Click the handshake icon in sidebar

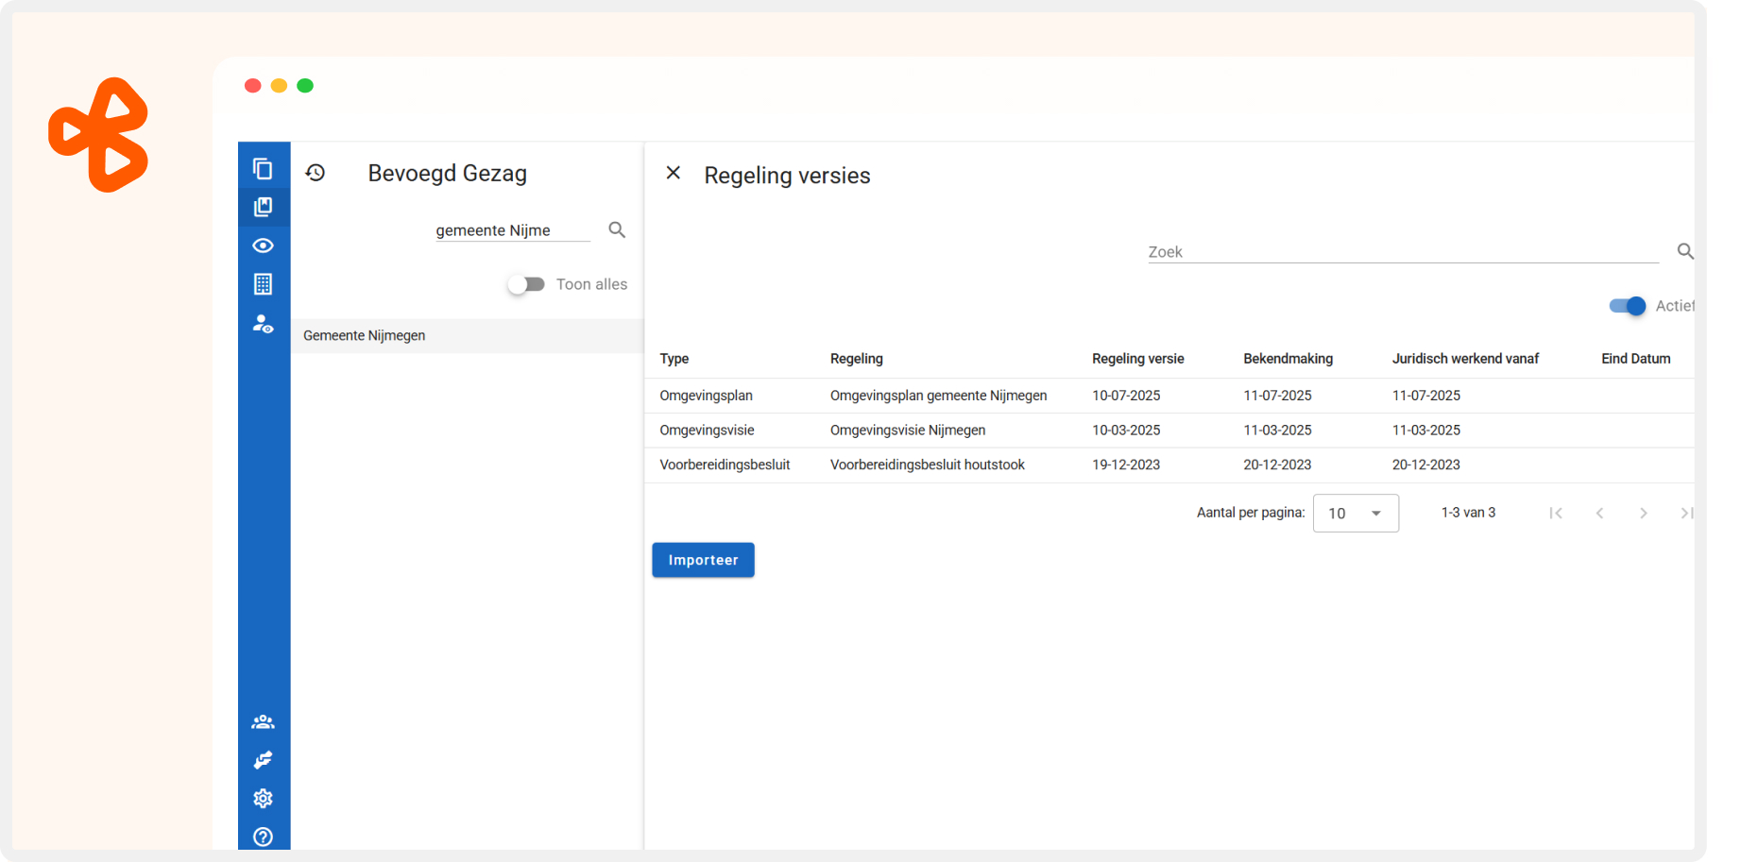click(263, 760)
